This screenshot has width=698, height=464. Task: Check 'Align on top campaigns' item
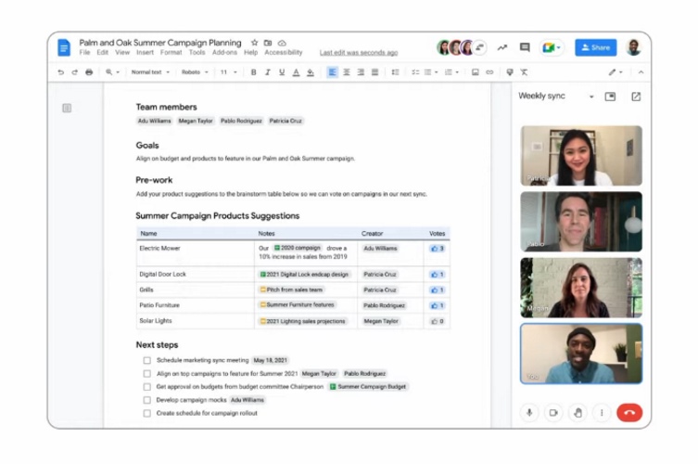[x=146, y=373]
